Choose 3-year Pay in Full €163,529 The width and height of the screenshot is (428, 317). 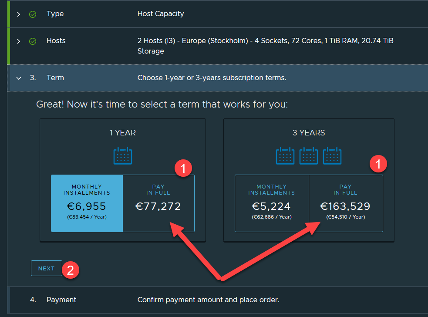345,203
